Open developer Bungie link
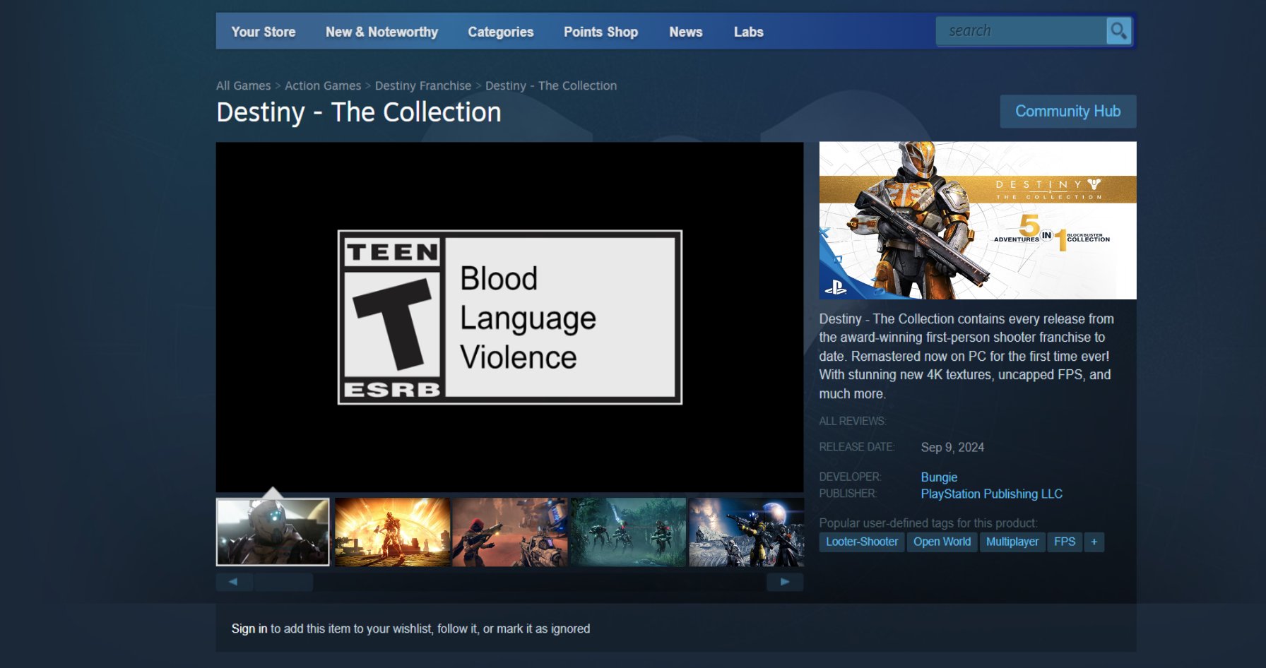Image resolution: width=1266 pixels, height=668 pixels. click(x=939, y=477)
